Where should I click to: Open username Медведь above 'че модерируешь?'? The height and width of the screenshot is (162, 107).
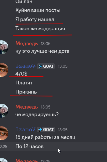click(x=27, y=107)
